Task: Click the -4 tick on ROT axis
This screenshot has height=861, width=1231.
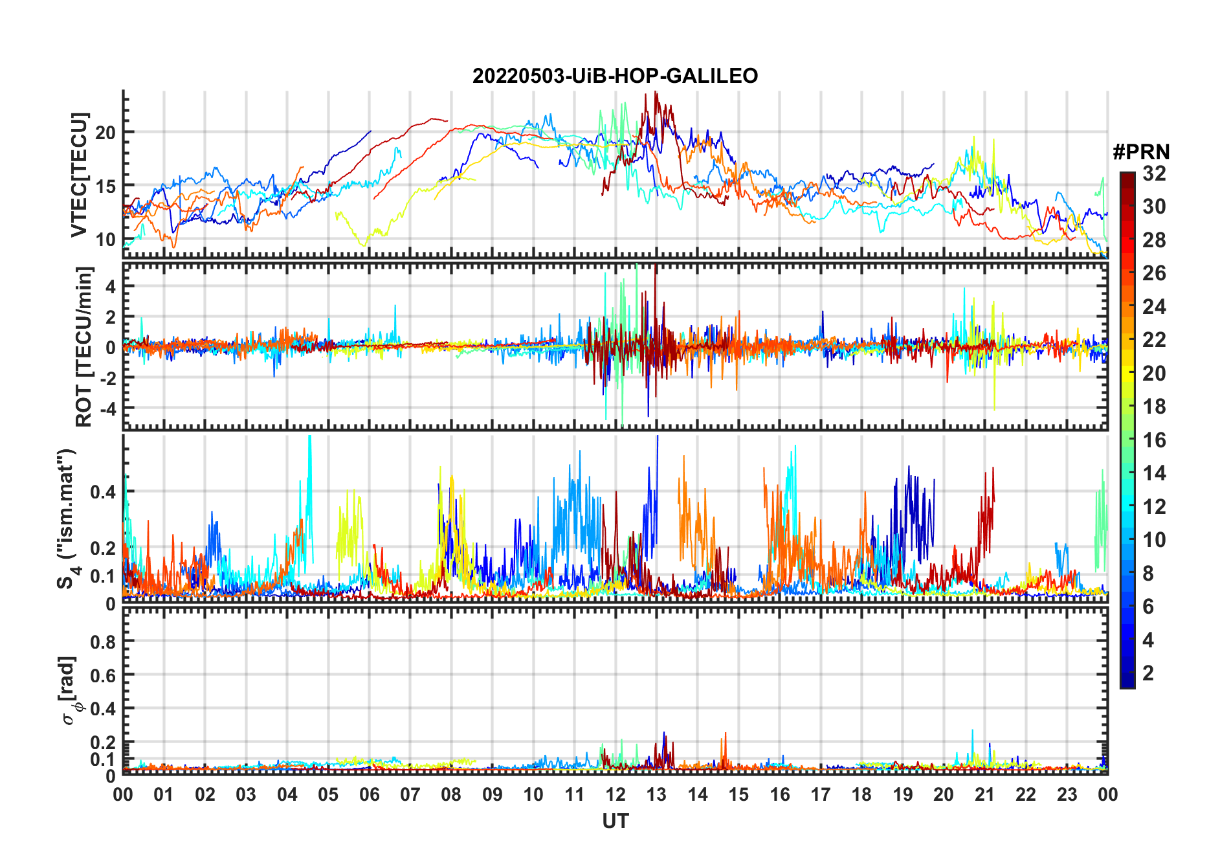Action: pyautogui.click(x=107, y=409)
